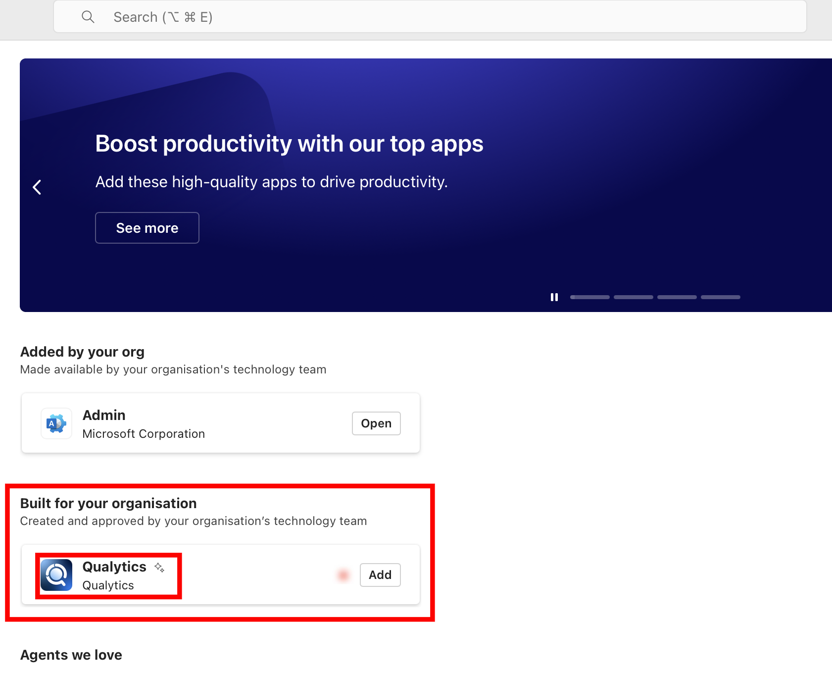Add the Qualytics app
The image size is (832, 679).
tap(380, 575)
